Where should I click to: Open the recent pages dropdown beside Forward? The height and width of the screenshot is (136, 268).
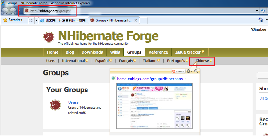tap(19, 11)
